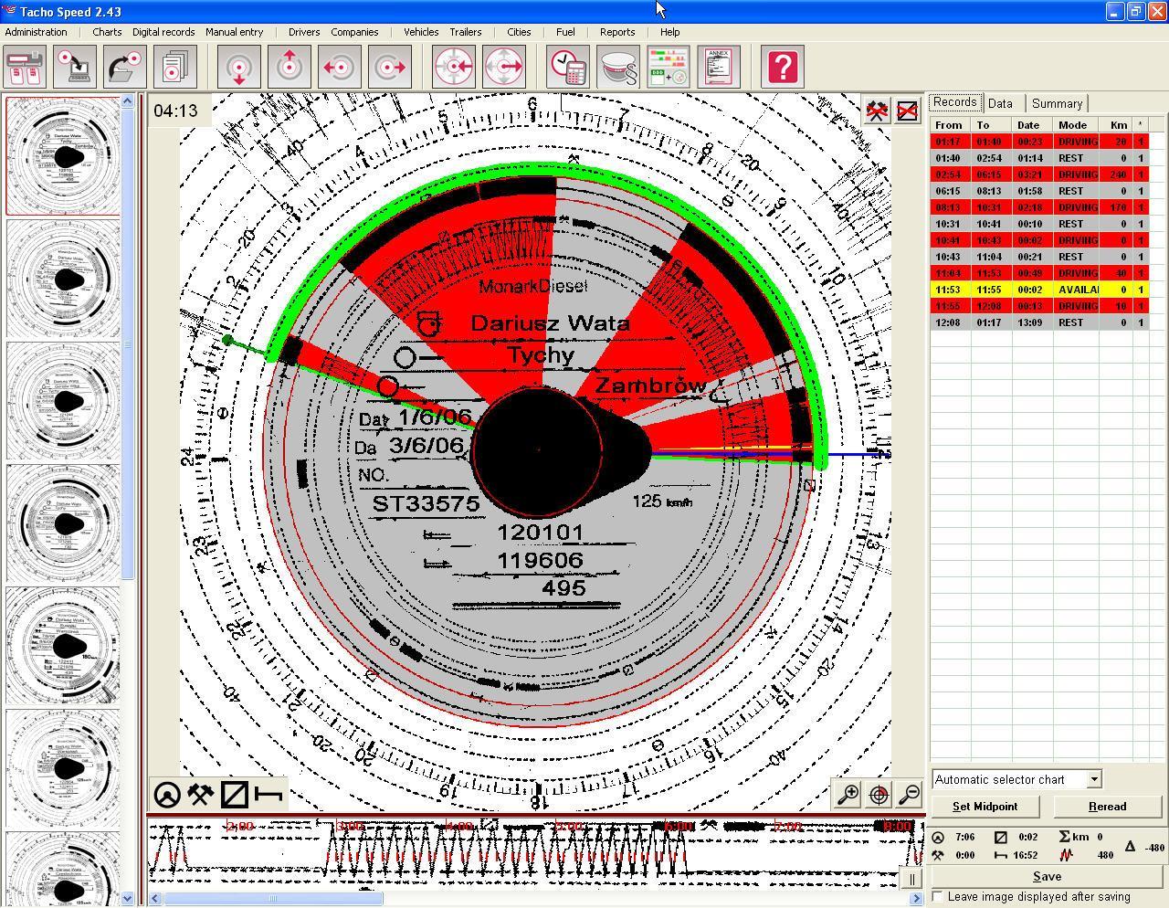Open the Automatic selector chart dropdown
Viewport: 1169px width, 908px height.
[1093, 779]
